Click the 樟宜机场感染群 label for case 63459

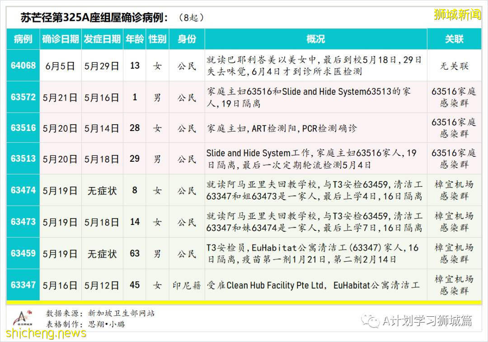(x=455, y=254)
